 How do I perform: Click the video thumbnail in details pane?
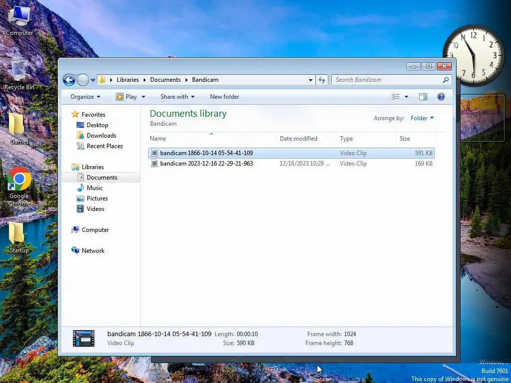click(x=84, y=339)
